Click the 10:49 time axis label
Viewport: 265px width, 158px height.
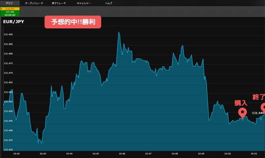(x=201, y=154)
